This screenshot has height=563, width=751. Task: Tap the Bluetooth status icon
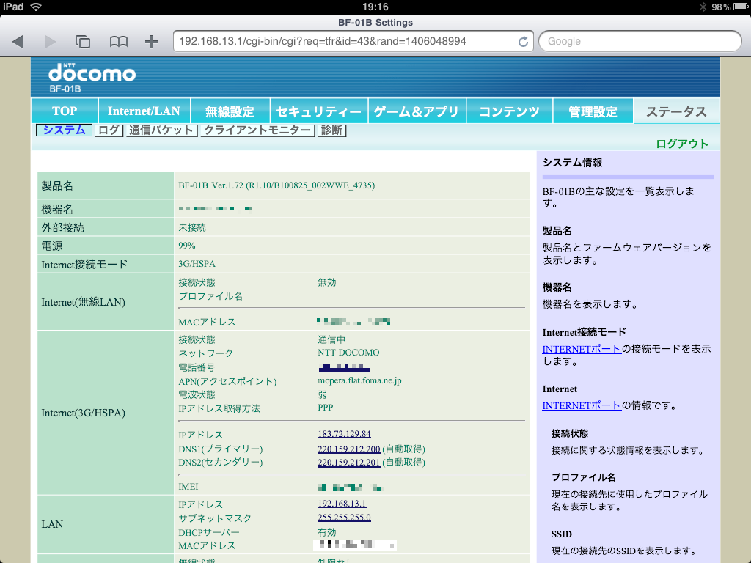(x=703, y=7)
